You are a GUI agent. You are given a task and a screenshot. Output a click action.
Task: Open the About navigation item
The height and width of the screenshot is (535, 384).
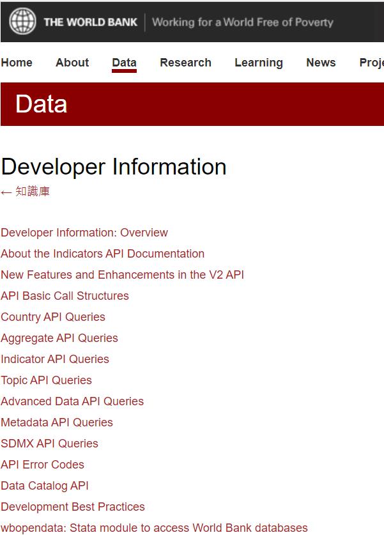72,63
